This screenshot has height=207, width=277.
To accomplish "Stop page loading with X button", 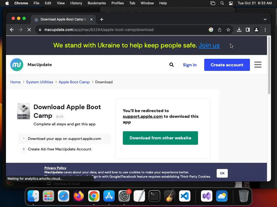I will click(29, 30).
